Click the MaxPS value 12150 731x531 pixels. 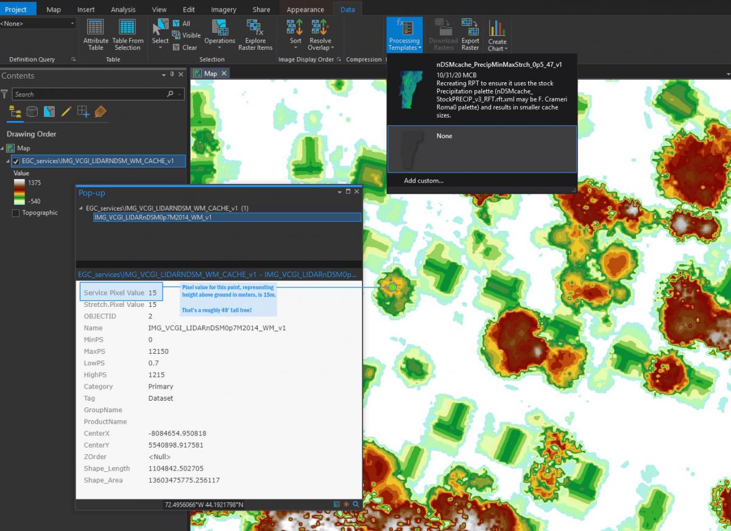(x=158, y=351)
